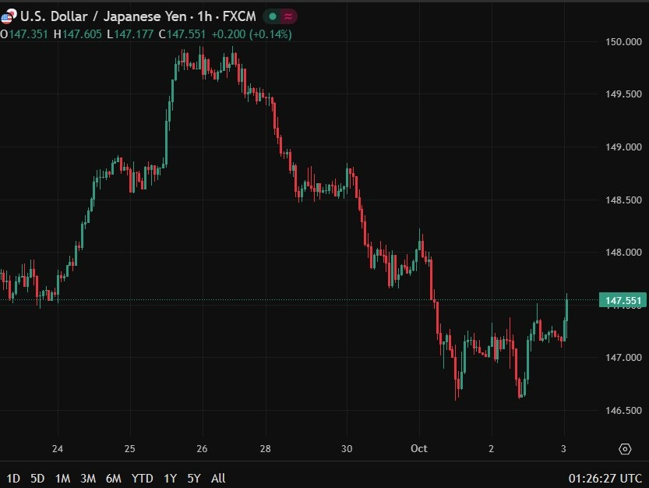Switch chart range to 3M
The image size is (649, 488).
tap(88, 478)
